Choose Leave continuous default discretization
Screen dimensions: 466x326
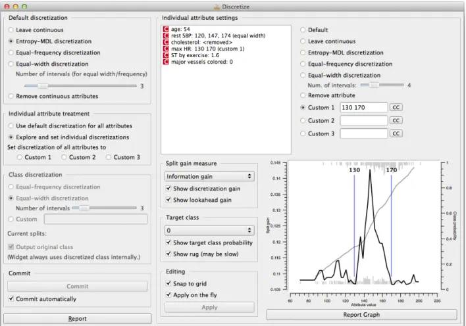(11, 30)
